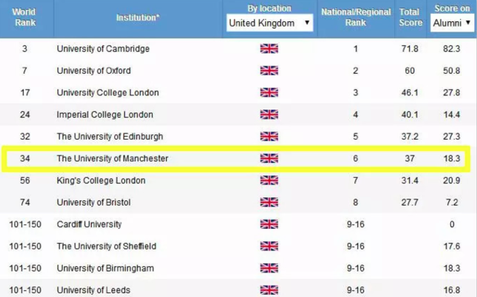Click UK flag in University of Manchester row
This screenshot has height=297, width=477.
269,158
